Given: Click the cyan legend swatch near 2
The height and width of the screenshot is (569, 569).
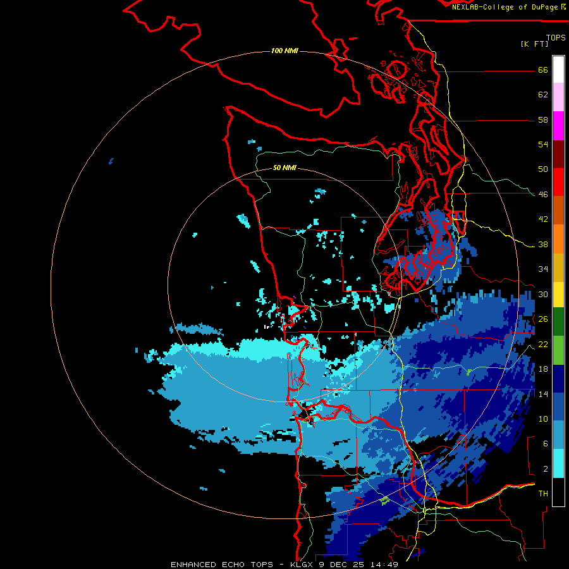Looking at the screenshot, I should pos(558,463).
